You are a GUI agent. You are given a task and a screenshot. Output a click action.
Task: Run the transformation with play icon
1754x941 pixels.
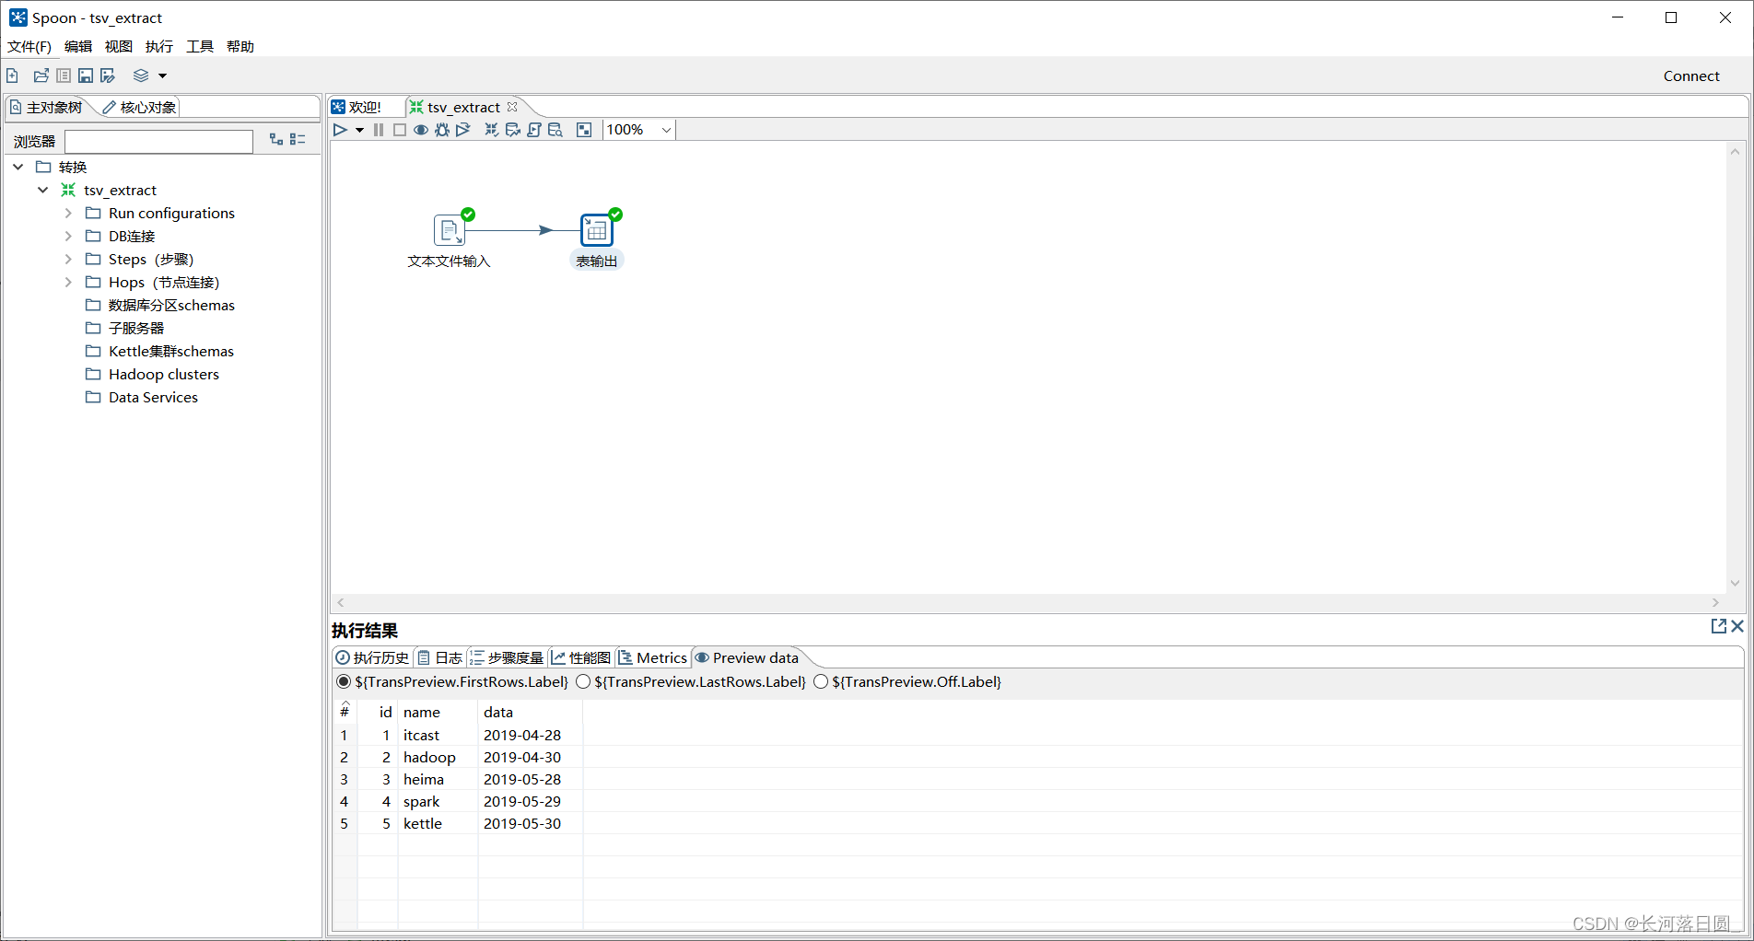340,130
